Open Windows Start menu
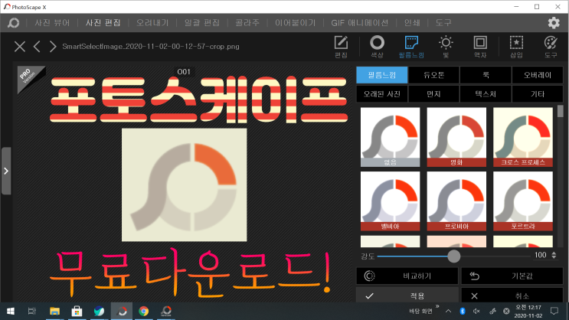 [x=11, y=311]
